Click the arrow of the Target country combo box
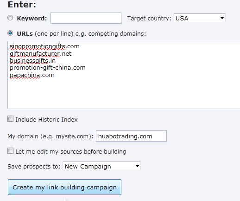 (222, 18)
